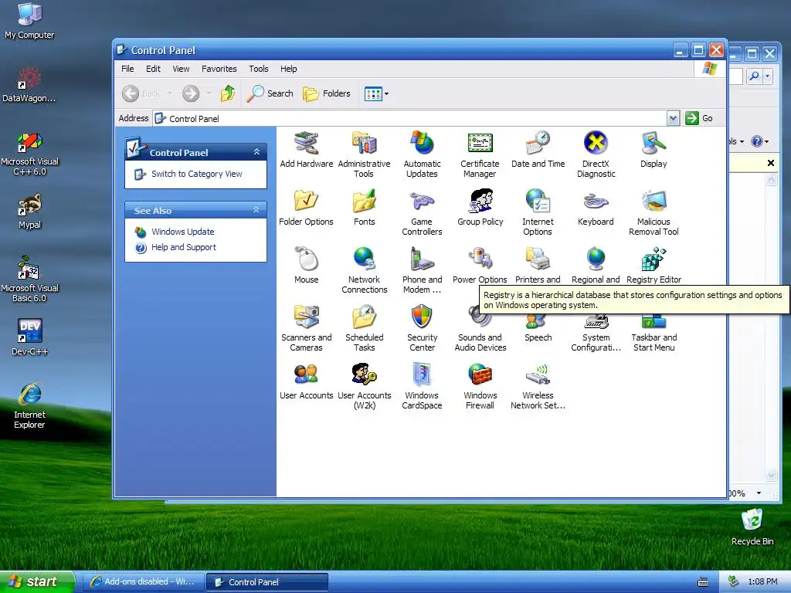Screen dimensions: 791x593
Task: Switch to Category View
Action: pyautogui.click(x=197, y=174)
